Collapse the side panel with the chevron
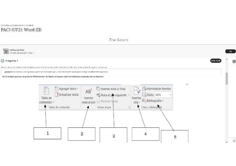This screenshot has height=166, width=236. point(234,141)
